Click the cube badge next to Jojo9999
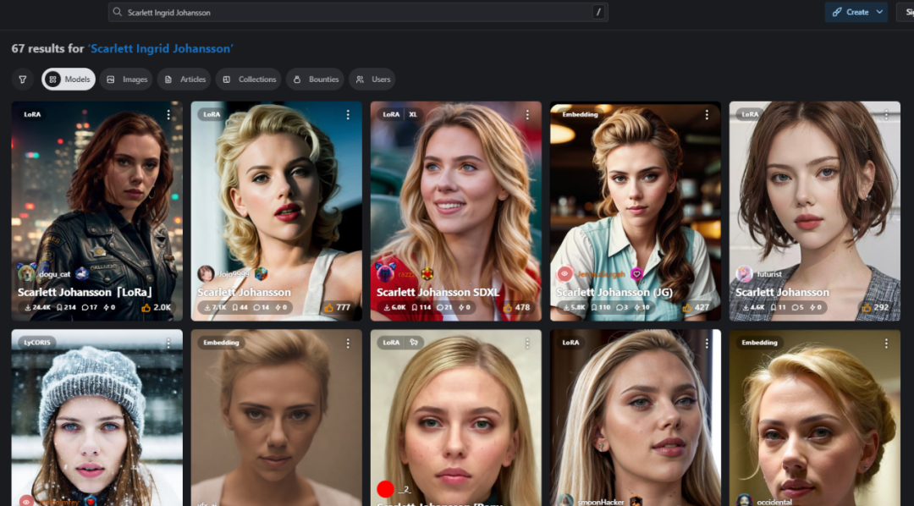 (x=262, y=273)
